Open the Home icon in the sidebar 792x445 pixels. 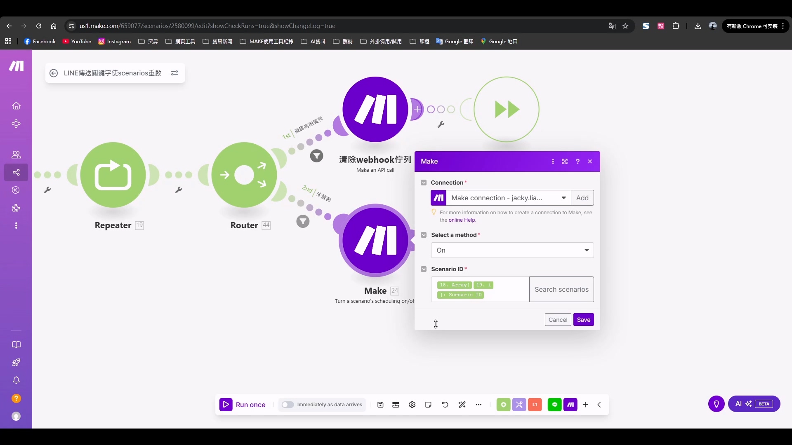(x=16, y=106)
